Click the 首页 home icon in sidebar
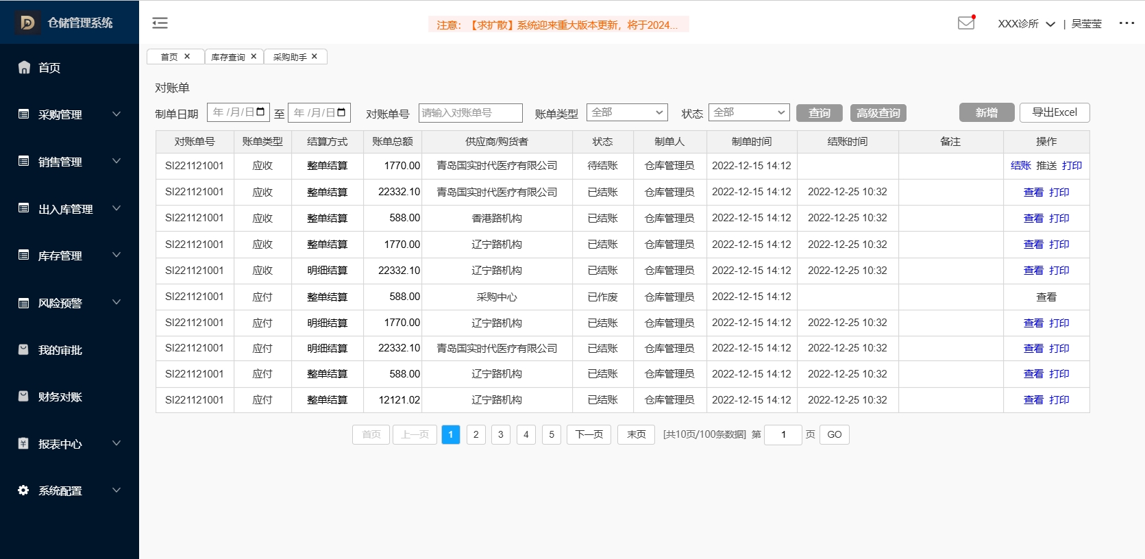 coord(24,67)
